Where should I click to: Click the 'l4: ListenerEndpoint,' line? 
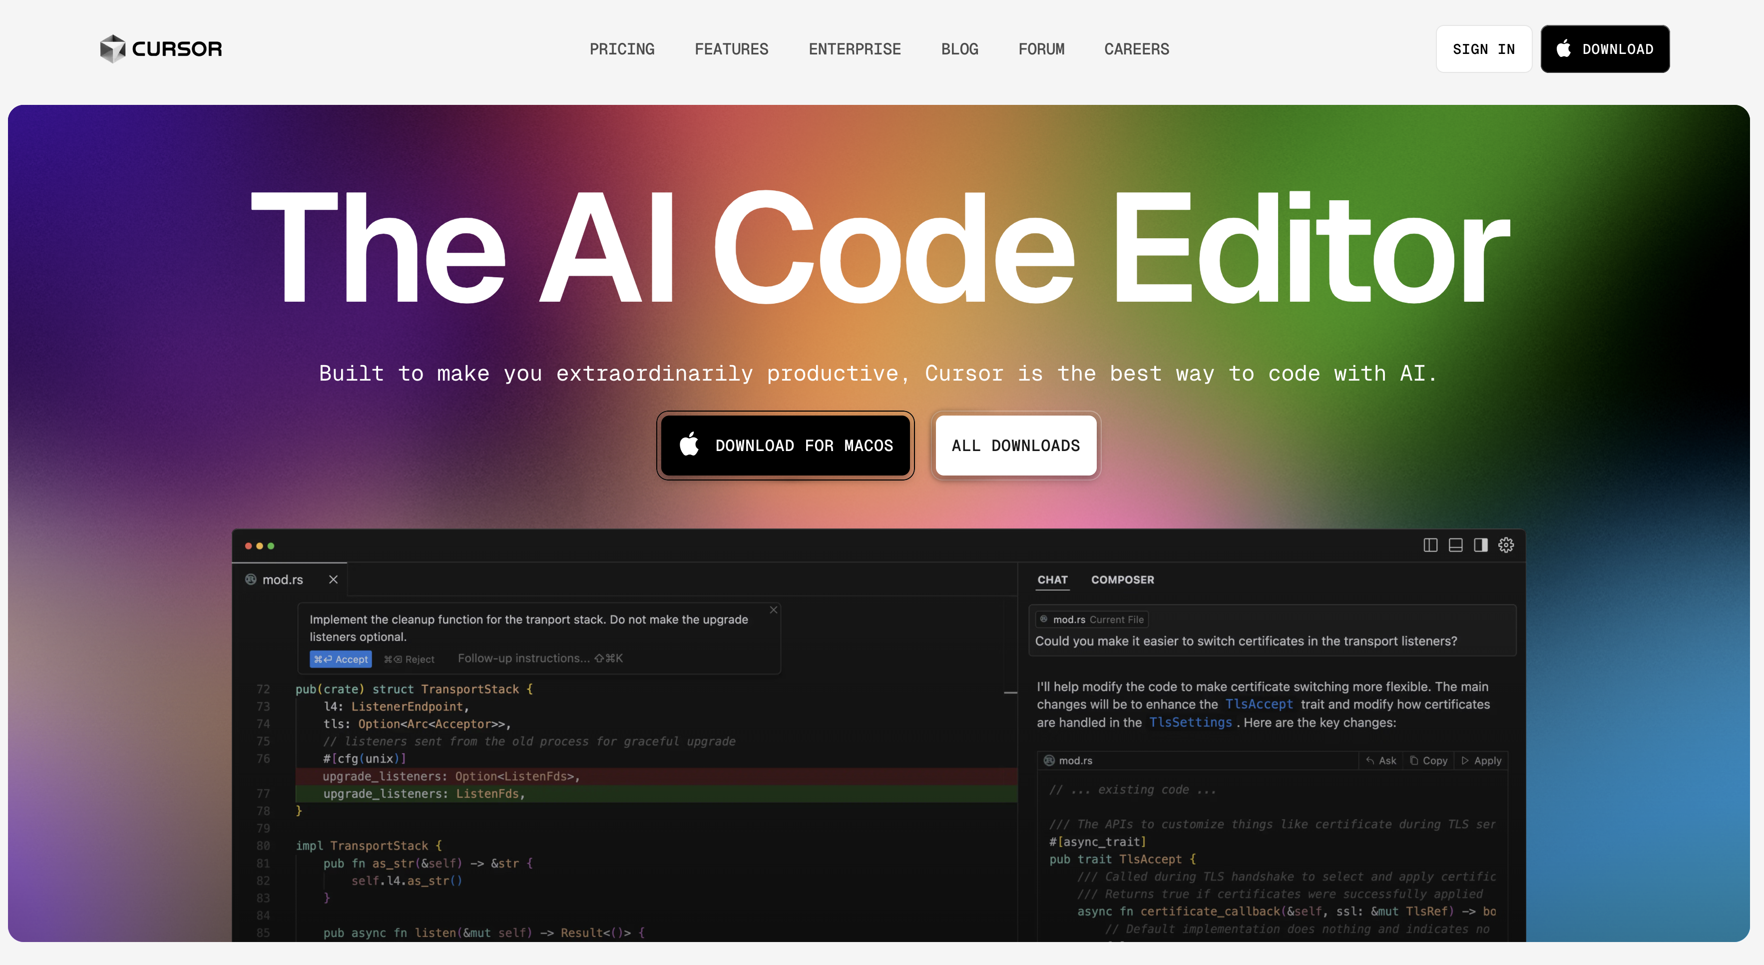[396, 706]
